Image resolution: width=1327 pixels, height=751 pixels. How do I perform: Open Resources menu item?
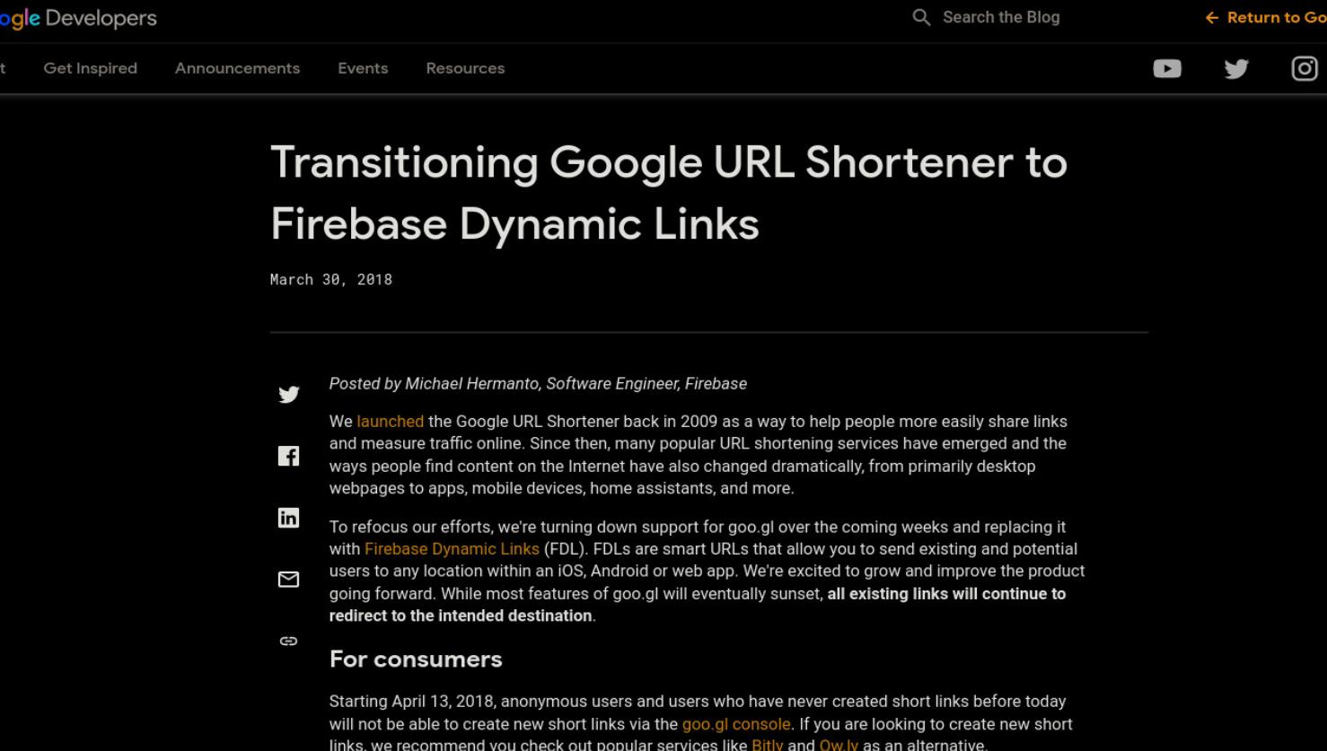pos(465,68)
